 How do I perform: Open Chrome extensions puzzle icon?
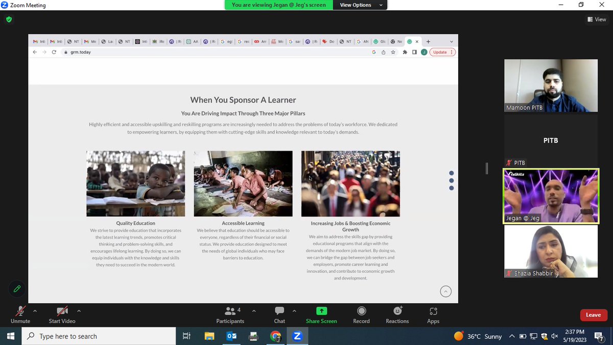(405, 52)
